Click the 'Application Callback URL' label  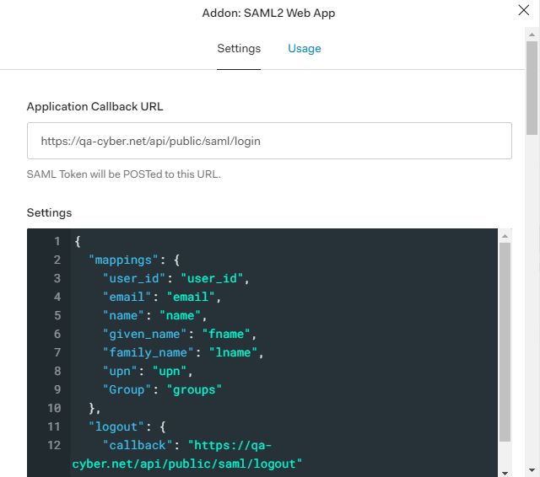[x=95, y=107]
